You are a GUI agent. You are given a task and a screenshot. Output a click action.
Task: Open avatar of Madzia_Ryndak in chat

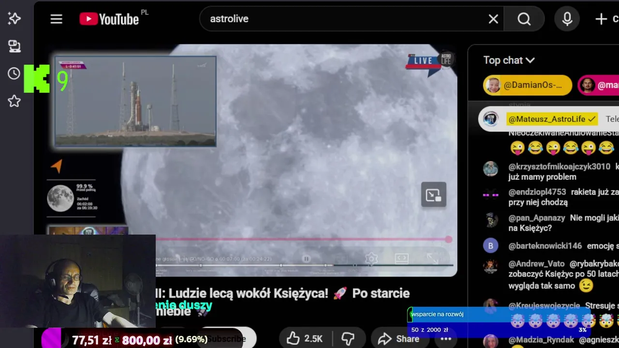491,341
